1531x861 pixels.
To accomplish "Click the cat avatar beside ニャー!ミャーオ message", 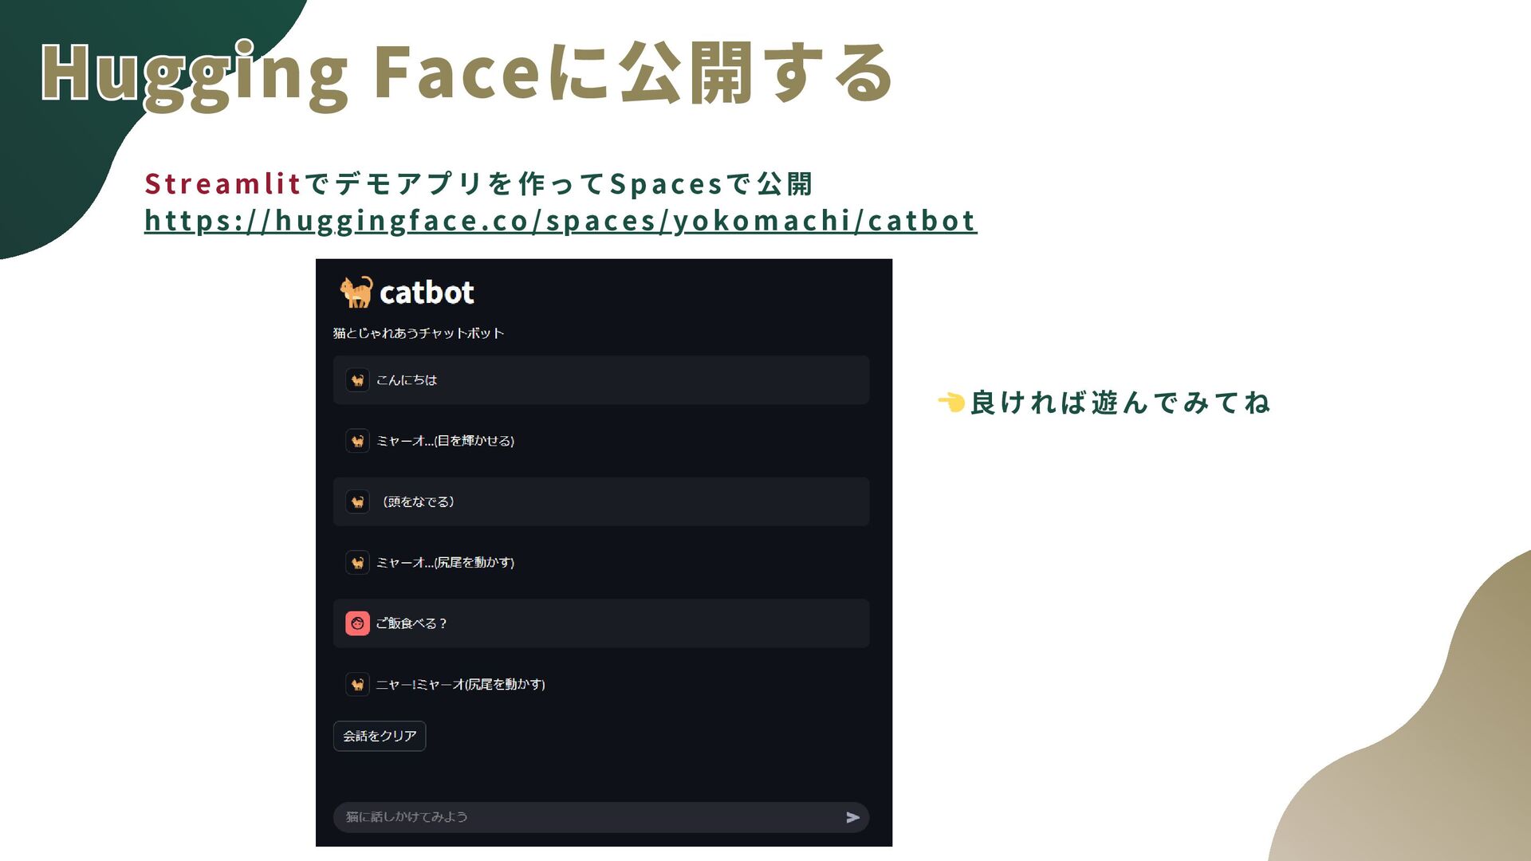I will (357, 684).
